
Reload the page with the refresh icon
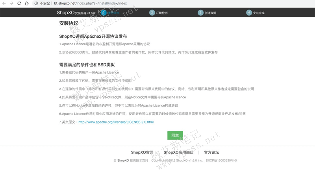coord(19,3)
